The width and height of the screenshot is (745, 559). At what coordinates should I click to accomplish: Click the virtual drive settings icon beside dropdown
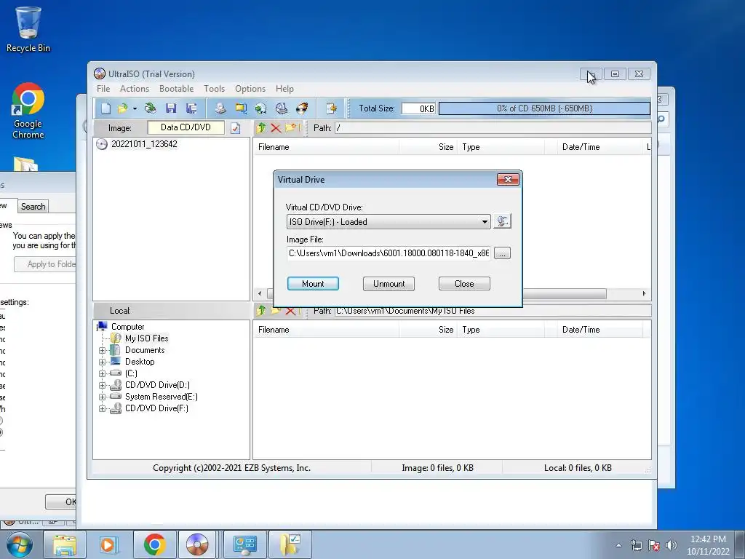coord(502,221)
